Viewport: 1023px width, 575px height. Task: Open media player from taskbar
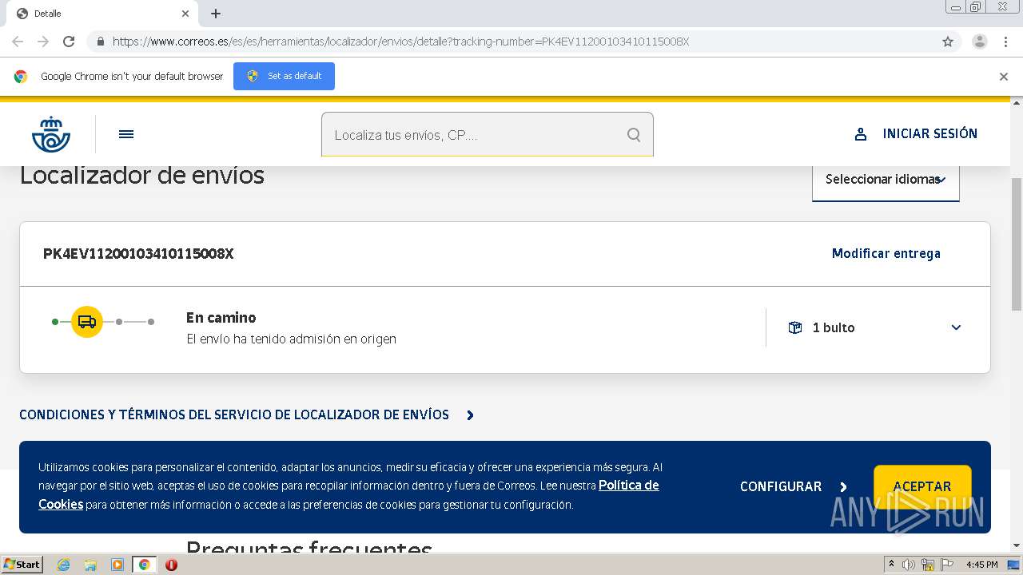click(x=117, y=565)
